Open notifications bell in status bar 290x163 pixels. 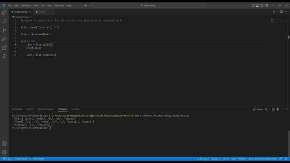coord(286,159)
